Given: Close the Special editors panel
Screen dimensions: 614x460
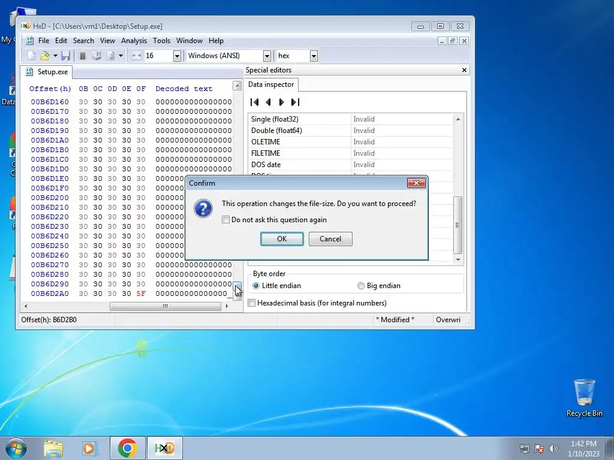Looking at the screenshot, I should pyautogui.click(x=465, y=70).
